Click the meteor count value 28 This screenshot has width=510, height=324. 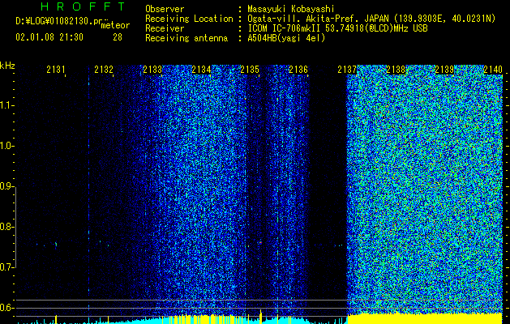point(118,37)
